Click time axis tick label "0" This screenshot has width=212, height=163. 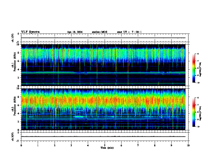pos(21,145)
